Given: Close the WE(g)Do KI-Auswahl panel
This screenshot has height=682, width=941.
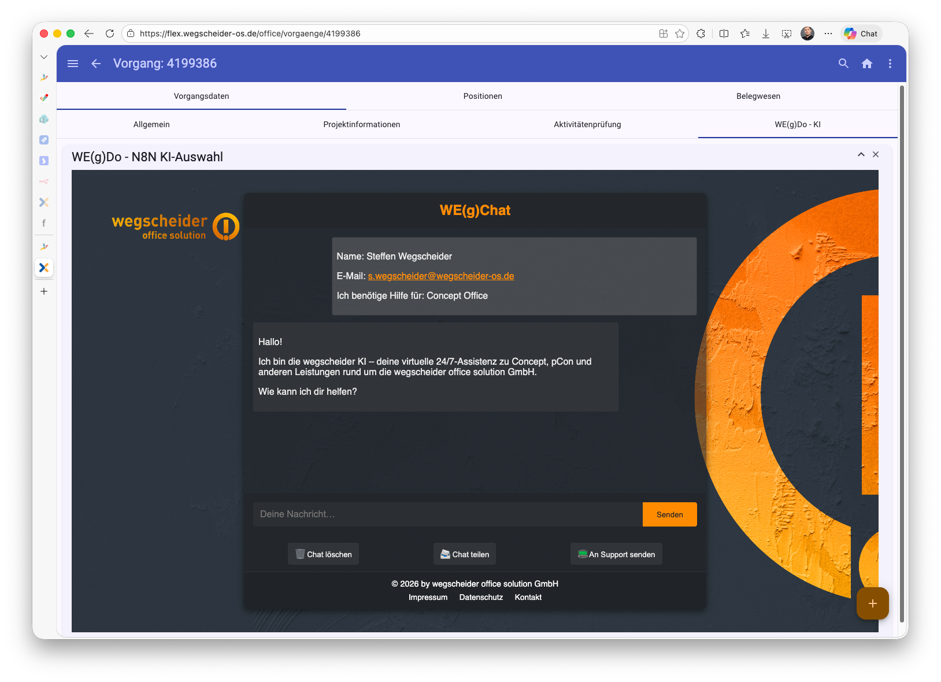Looking at the screenshot, I should [876, 154].
